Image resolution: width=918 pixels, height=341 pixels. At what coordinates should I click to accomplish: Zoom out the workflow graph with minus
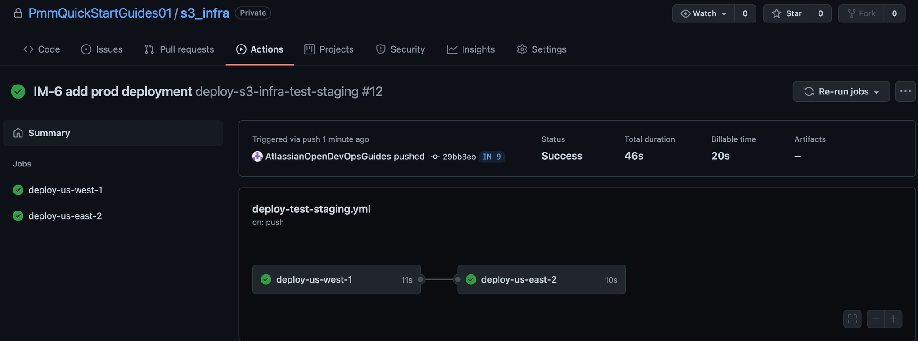pyautogui.click(x=875, y=319)
